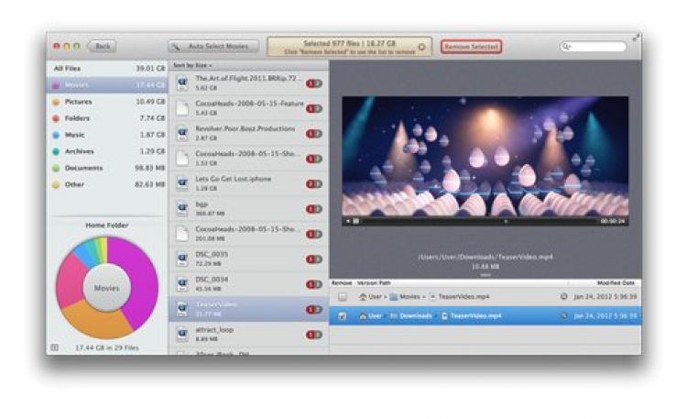Click file icon for attract_loop
Screen dimensions: 687x419
click(x=182, y=335)
